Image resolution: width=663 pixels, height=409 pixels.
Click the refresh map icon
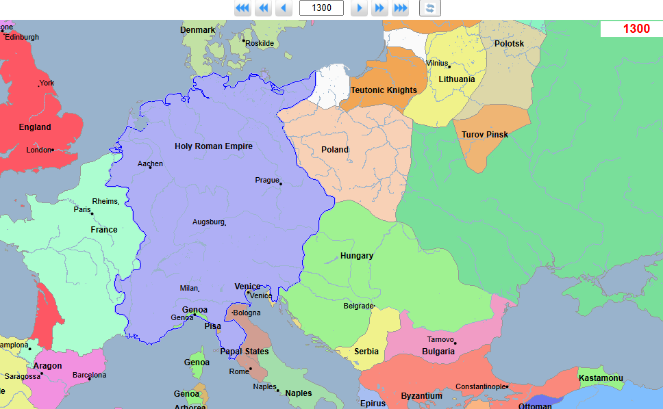coord(430,8)
